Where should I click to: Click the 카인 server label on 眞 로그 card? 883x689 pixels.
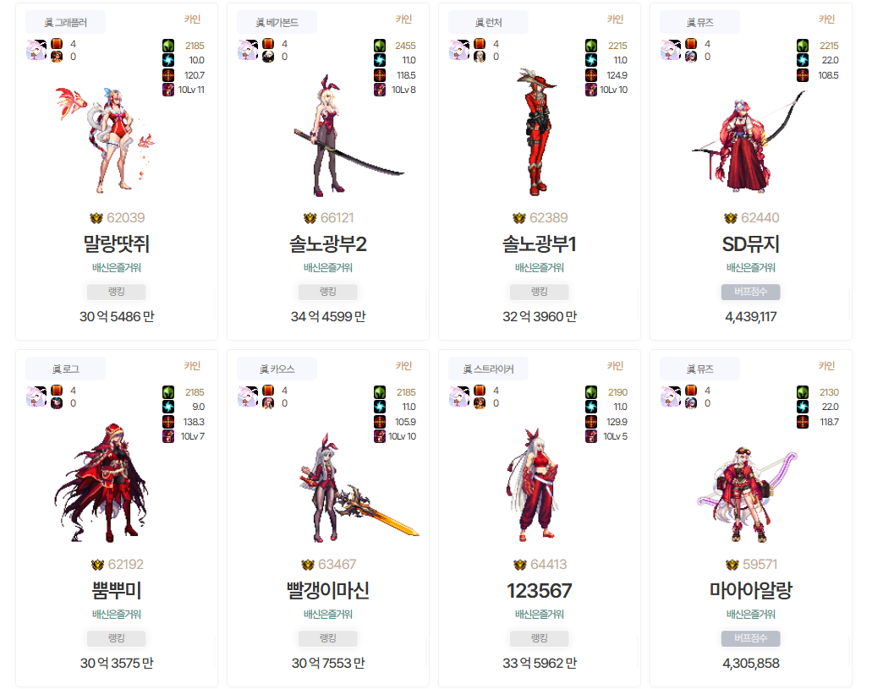pos(192,366)
